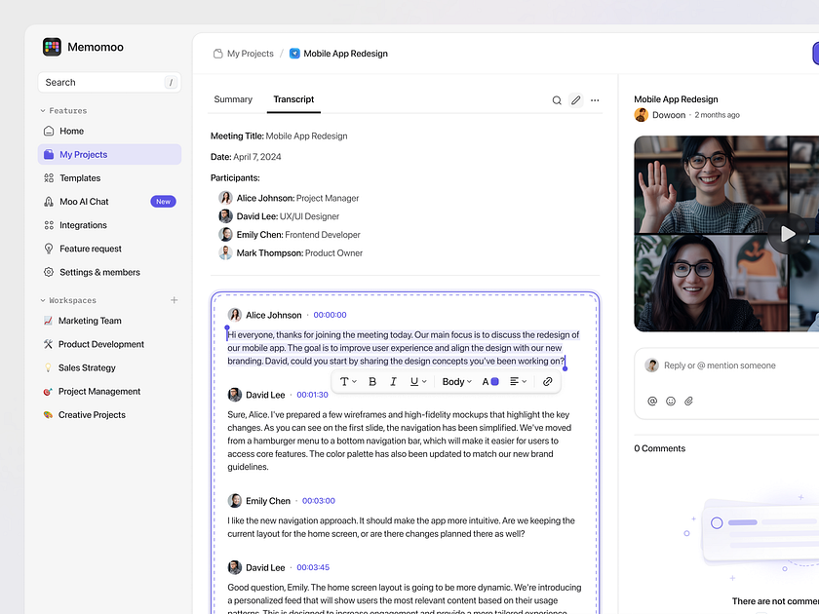Open the Body text style dropdown
This screenshot has height=614, width=819.
456,382
